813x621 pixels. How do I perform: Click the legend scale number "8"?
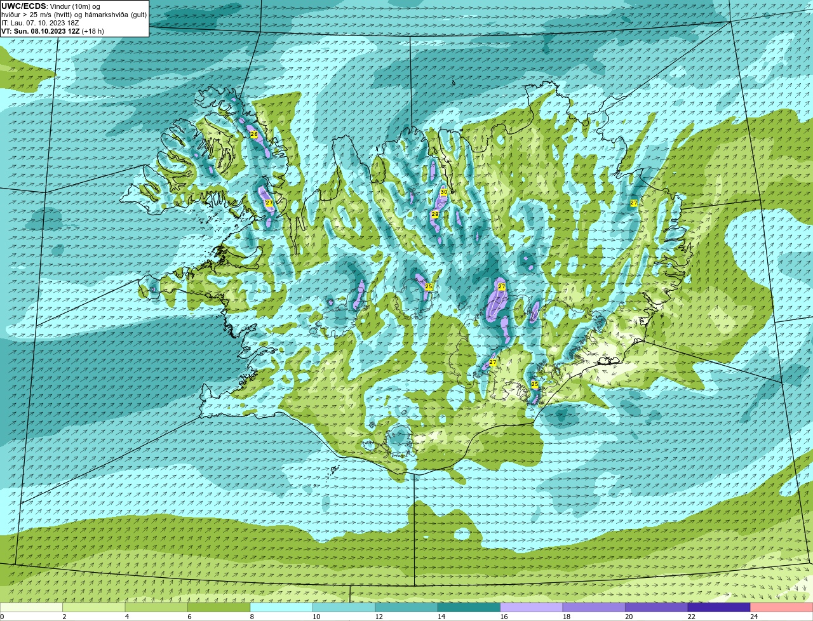pos(252,617)
